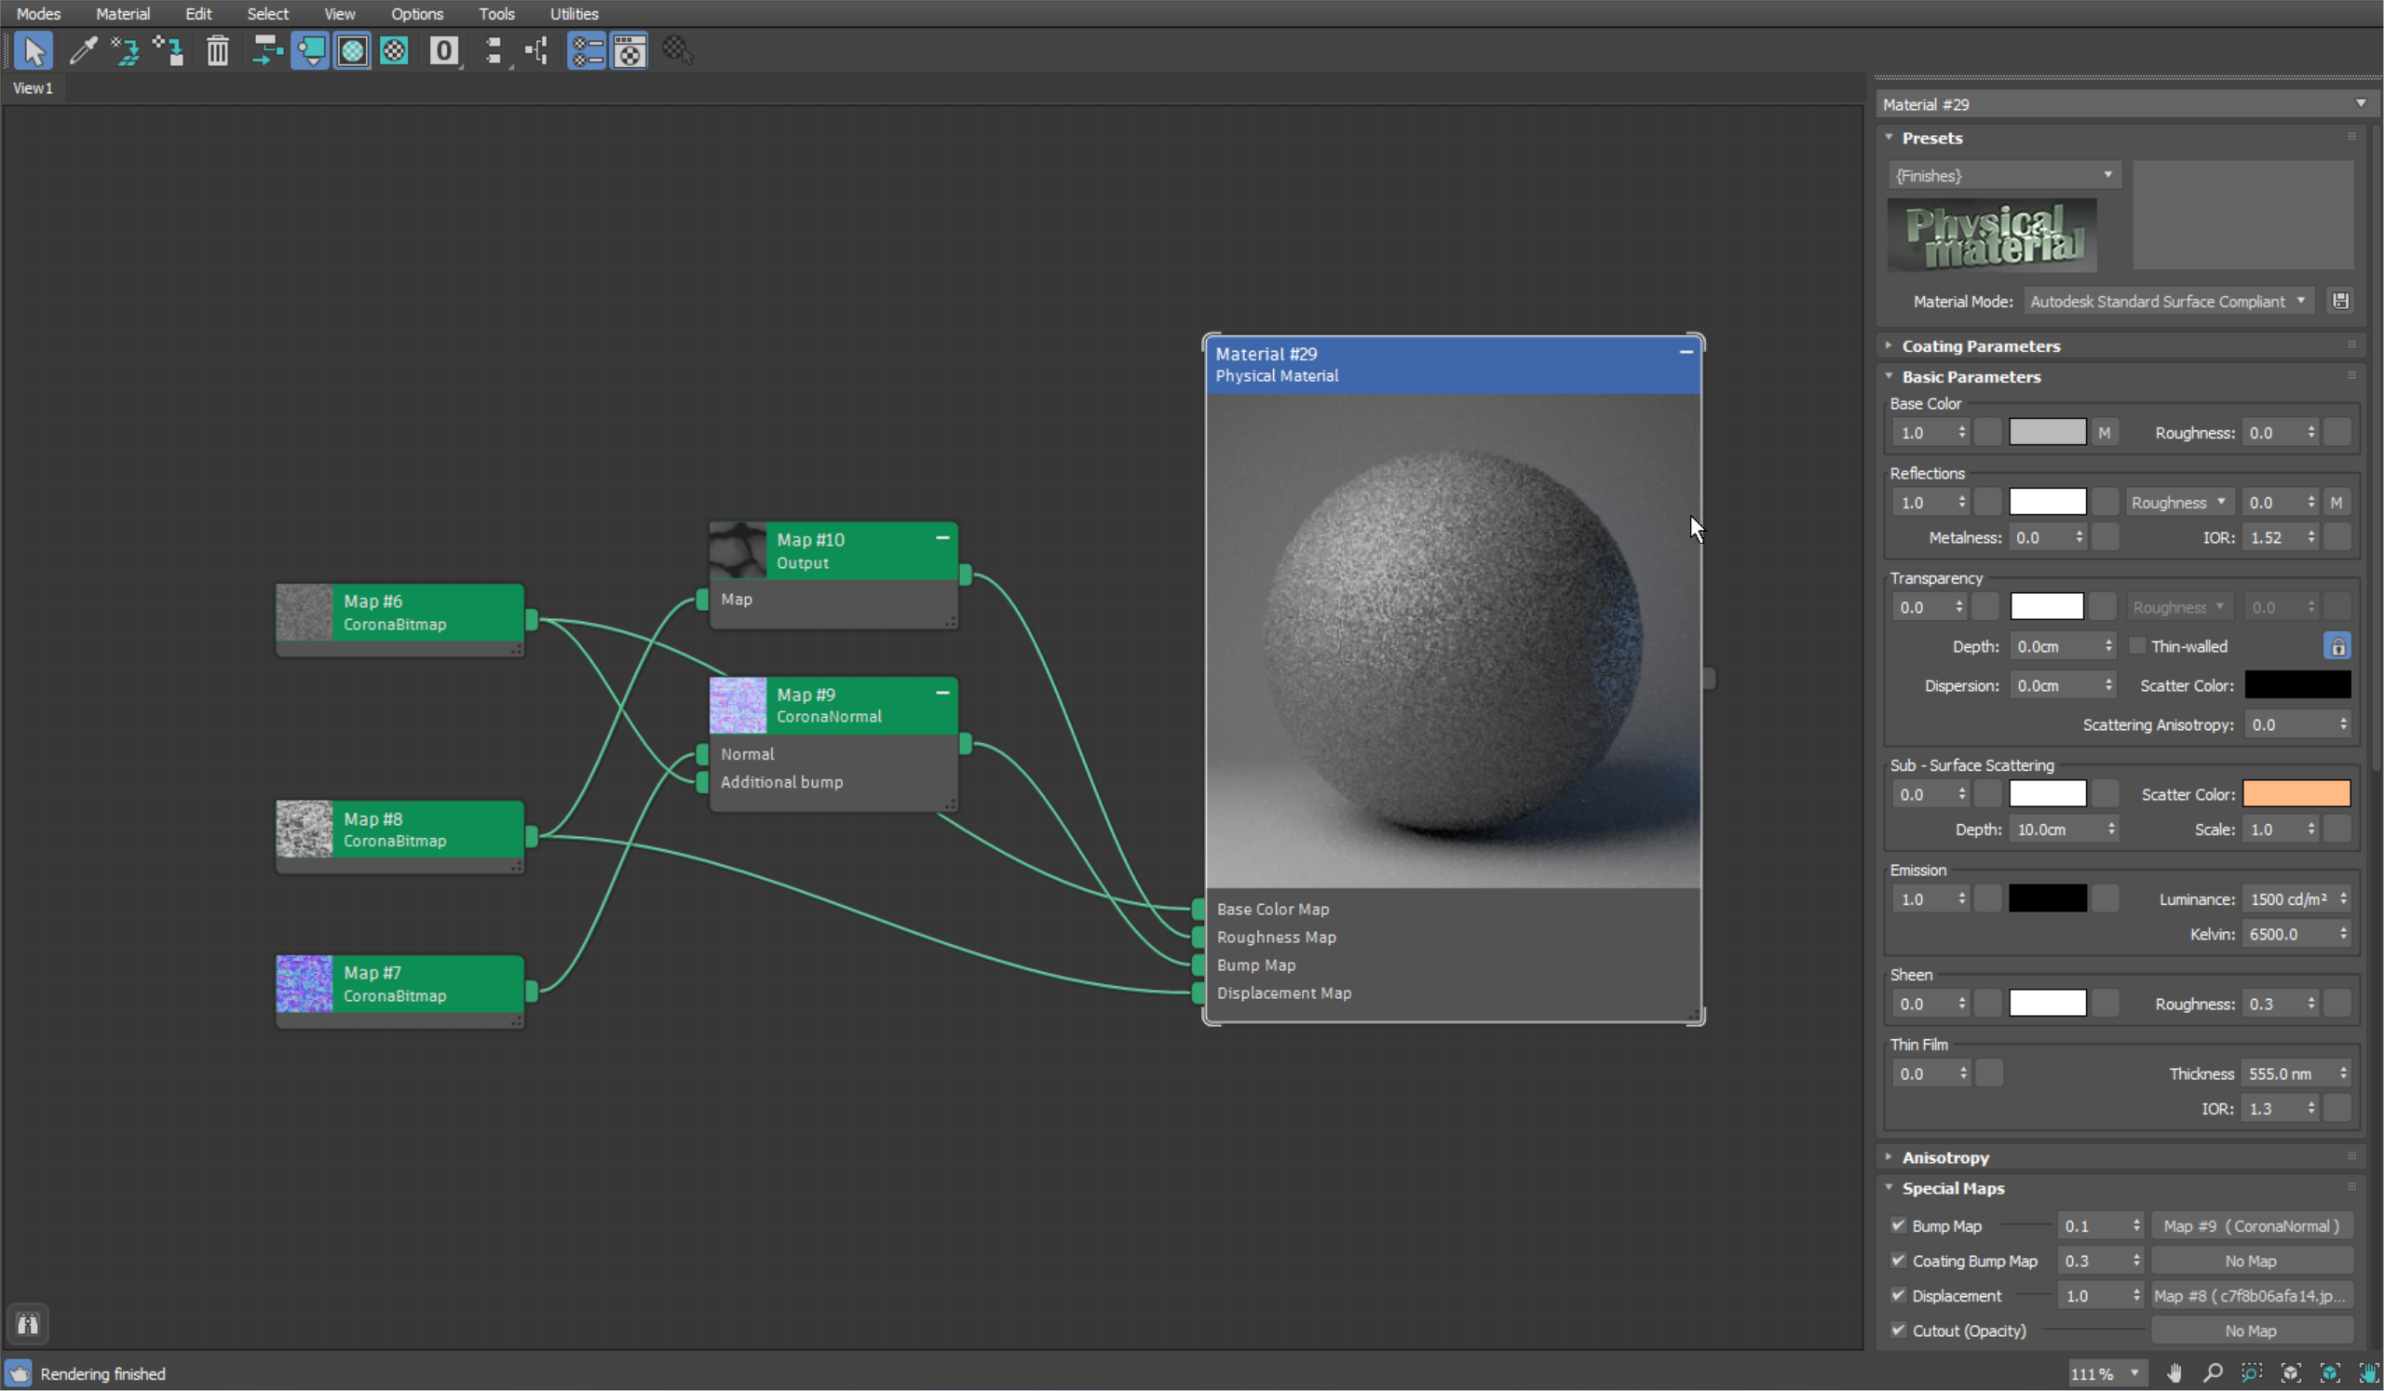This screenshot has height=1391, width=2384.
Task: Click rendering status icon in status bar
Action: click(19, 1373)
